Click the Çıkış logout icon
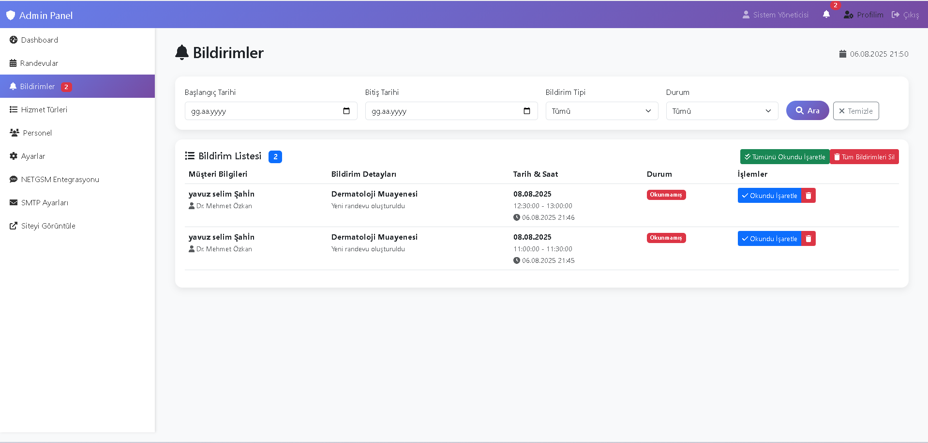 click(896, 15)
